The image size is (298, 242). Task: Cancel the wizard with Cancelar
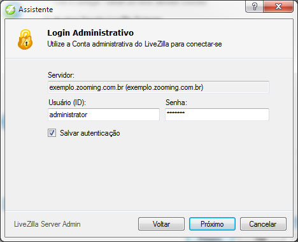263,224
